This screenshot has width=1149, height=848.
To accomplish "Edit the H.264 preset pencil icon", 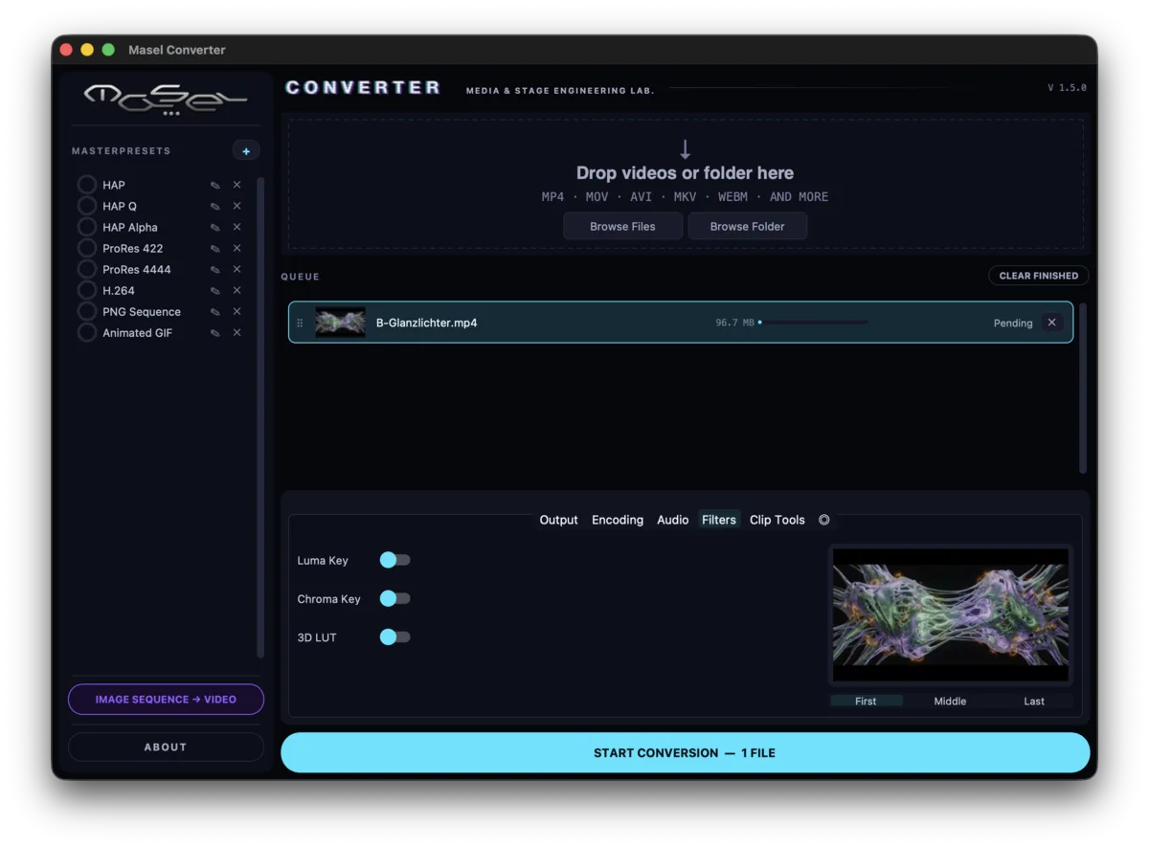I will click(215, 290).
